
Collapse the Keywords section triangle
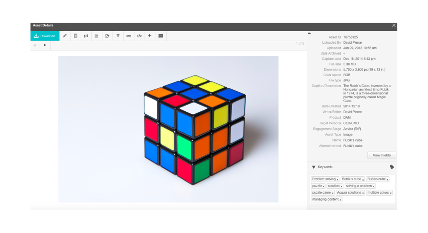coord(314,167)
